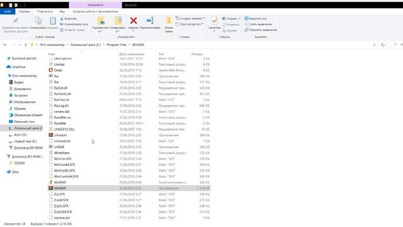Click the red Удалить delete icon
The width and height of the screenshot is (403, 227).
[133, 21]
